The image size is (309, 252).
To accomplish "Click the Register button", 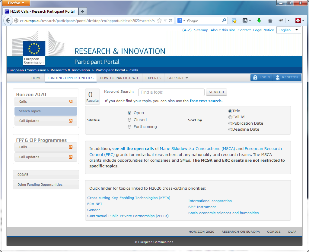I will [x=287, y=77].
